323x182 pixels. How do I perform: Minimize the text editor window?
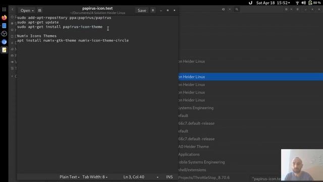point(160,10)
